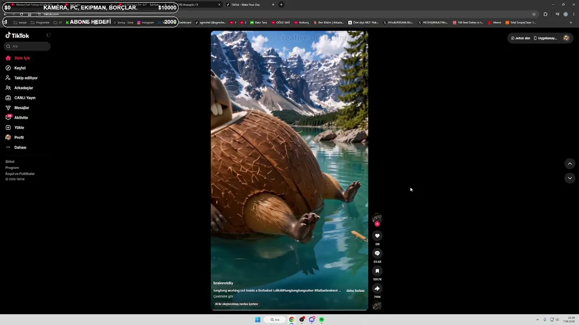Share the brainrotdiy video

tap(377, 288)
